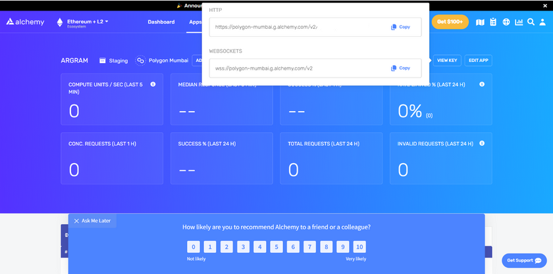Open the bar chart usage icon
Image resolution: width=553 pixels, height=274 pixels.
[x=519, y=22]
